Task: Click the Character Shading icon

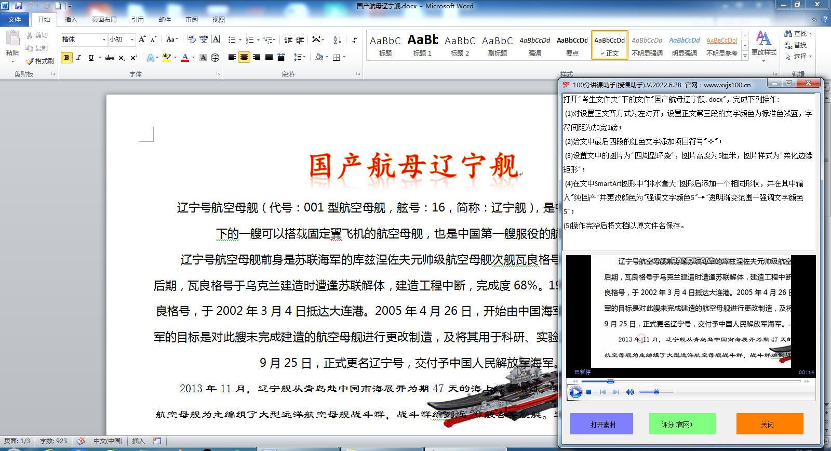Action: 203,58
